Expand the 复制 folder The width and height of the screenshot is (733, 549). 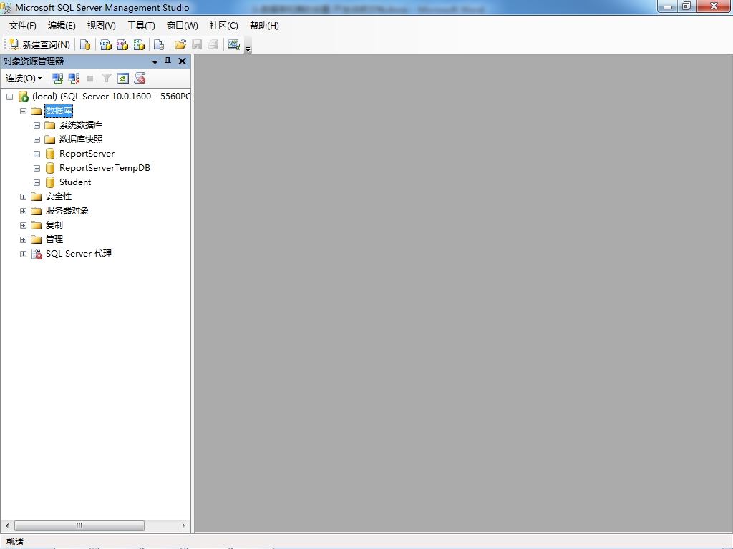point(23,225)
